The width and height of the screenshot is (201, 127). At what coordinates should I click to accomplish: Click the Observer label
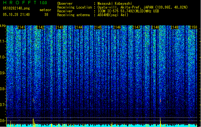pos(65,3)
